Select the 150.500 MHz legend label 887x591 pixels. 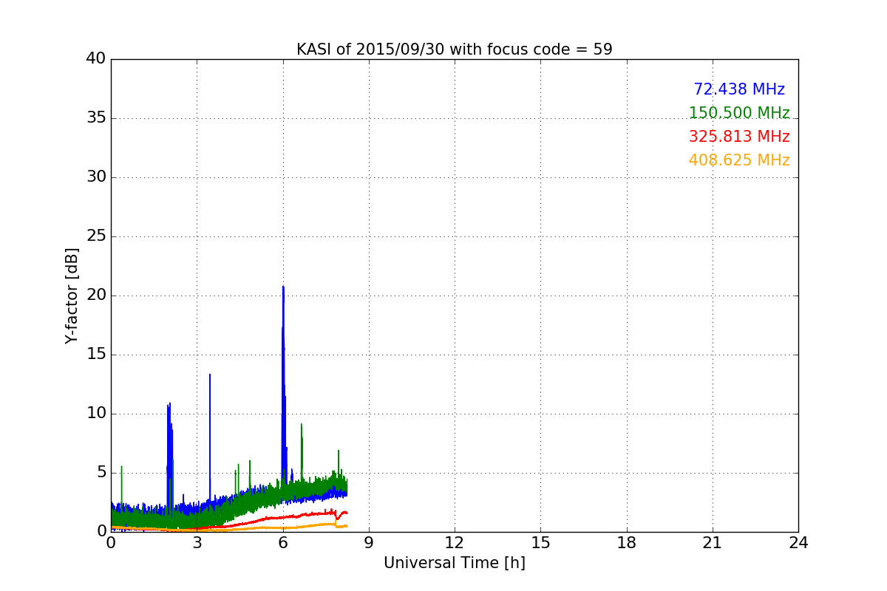point(739,113)
